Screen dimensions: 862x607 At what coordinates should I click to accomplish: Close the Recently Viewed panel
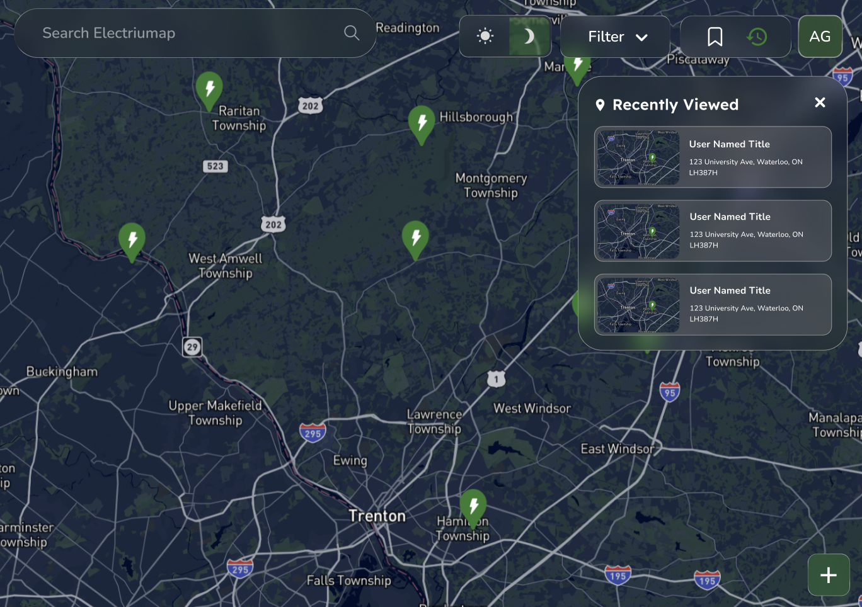[x=820, y=102]
